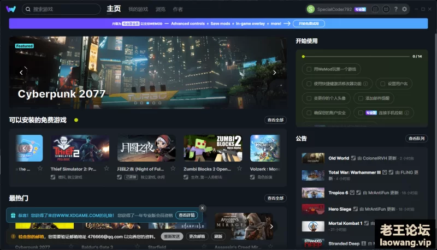Screen dimensions: 437x250
Task: Click 查看详情 in gift notification
Action: pyautogui.click(x=187, y=215)
